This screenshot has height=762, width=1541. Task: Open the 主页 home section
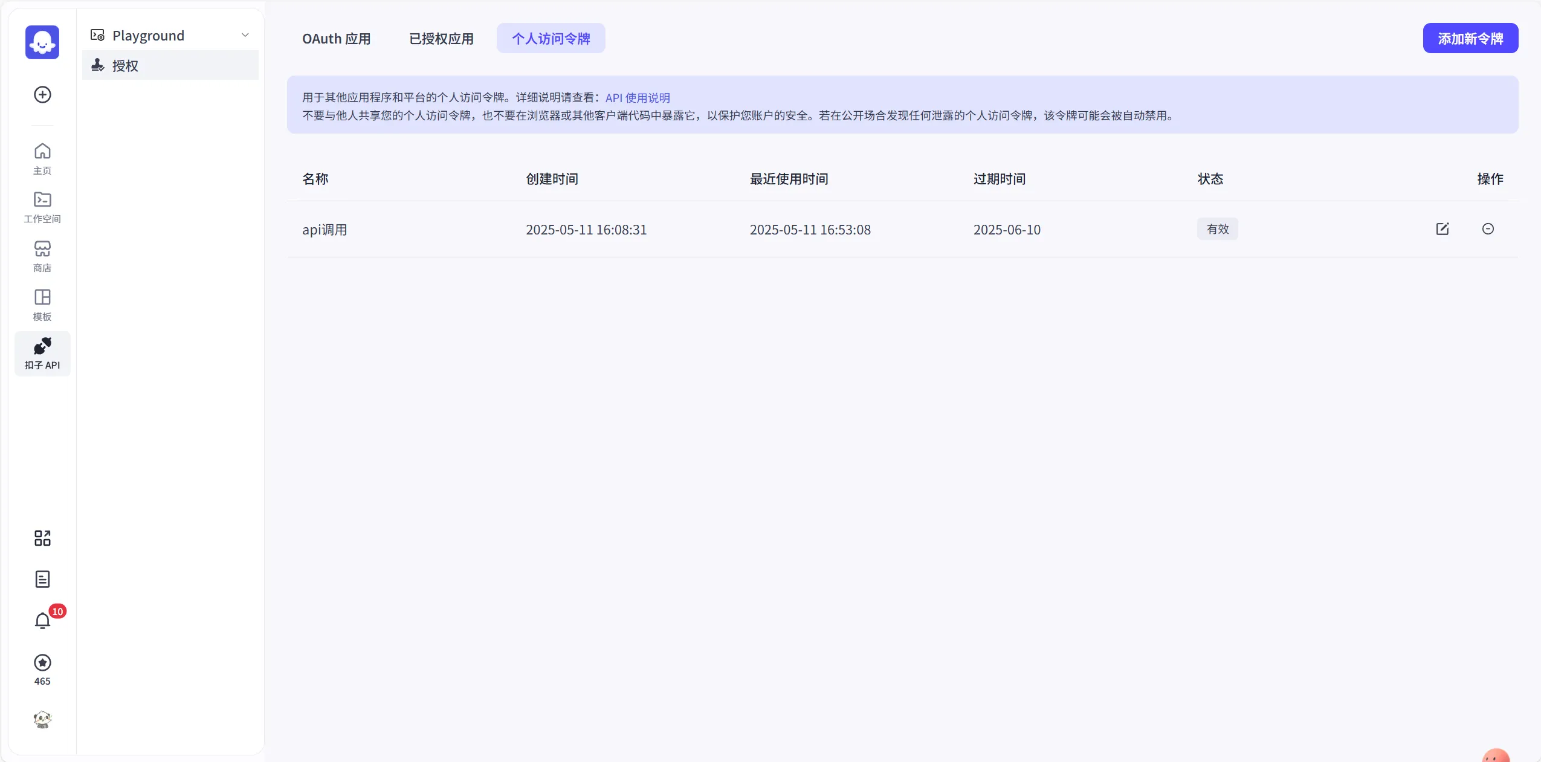tap(42, 158)
